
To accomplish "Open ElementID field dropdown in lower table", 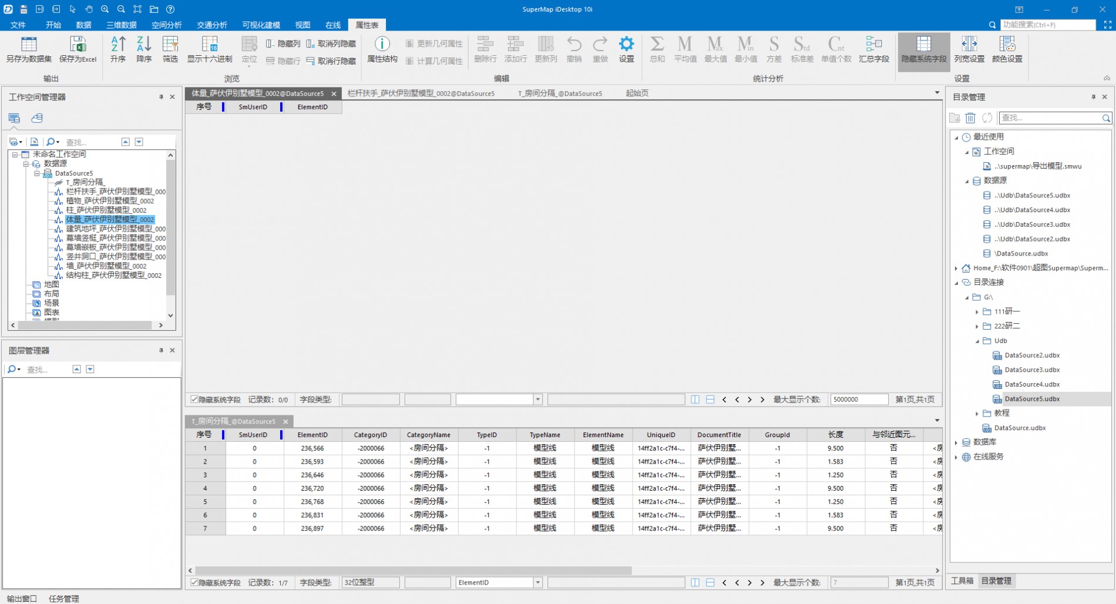I will [537, 583].
